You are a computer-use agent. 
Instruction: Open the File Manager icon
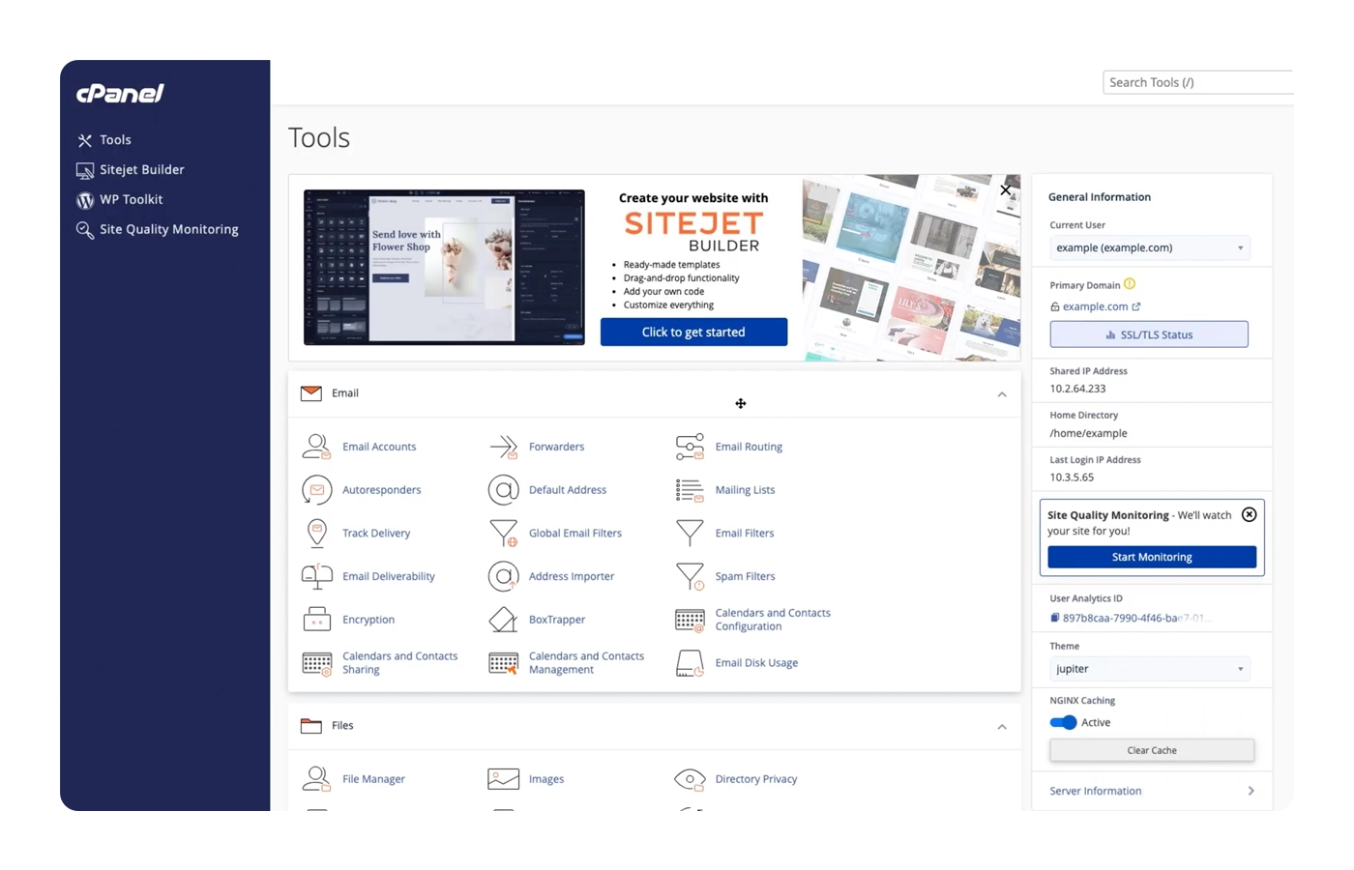click(x=316, y=778)
